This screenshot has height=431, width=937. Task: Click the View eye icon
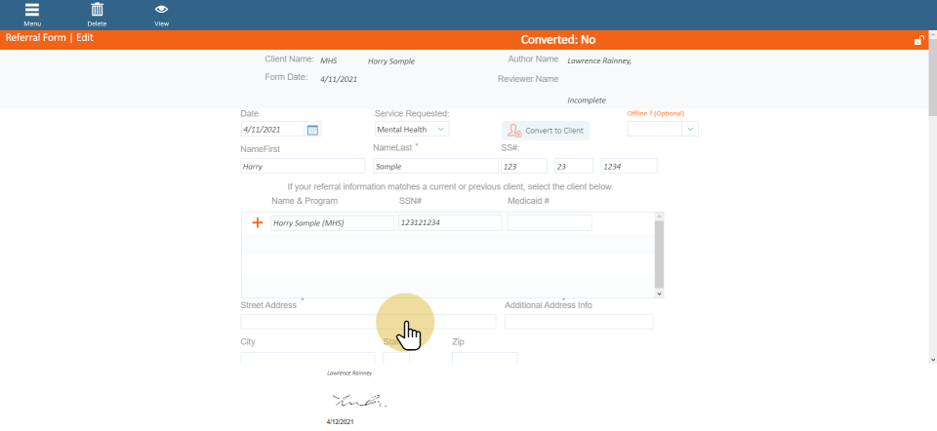point(161,13)
